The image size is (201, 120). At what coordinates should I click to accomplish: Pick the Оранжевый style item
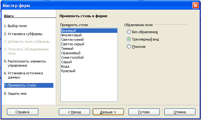(89, 53)
